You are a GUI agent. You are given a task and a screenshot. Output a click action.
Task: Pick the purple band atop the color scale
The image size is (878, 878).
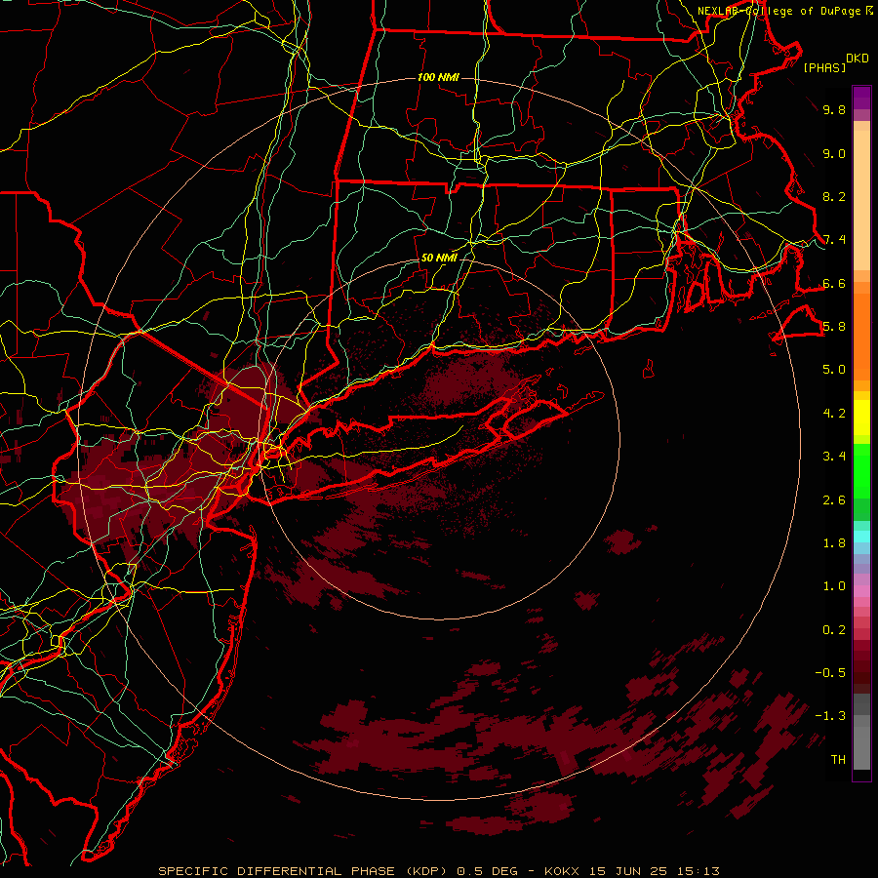(861, 99)
